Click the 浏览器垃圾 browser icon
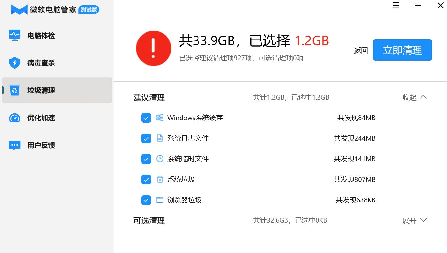The width and height of the screenshot is (447, 253). (x=160, y=200)
